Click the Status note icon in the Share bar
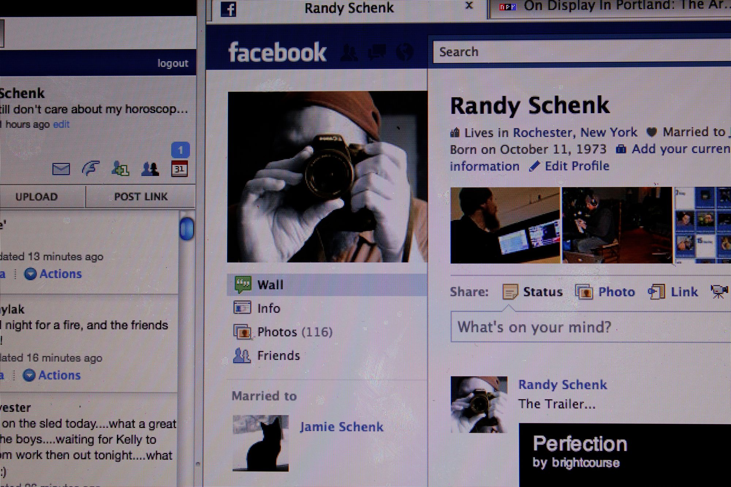 (510, 292)
